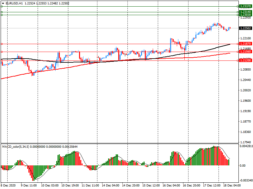Click the 1.18360 price scale value
Image resolution: width=253 pixels, height=189 pixels.
[246, 132]
